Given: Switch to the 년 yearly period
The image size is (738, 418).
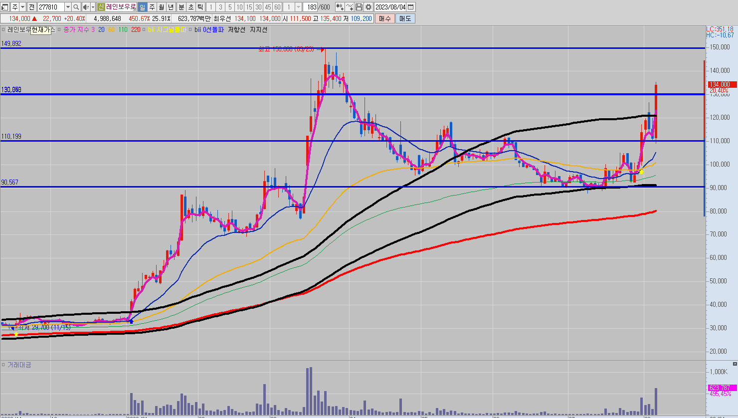Looking at the screenshot, I should point(171,7).
